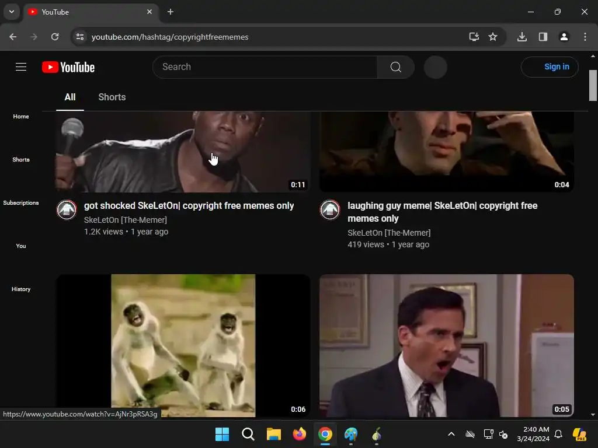Image resolution: width=598 pixels, height=448 pixels.
Task: Click the page vertical scrollbar thumb
Action: coord(593,85)
